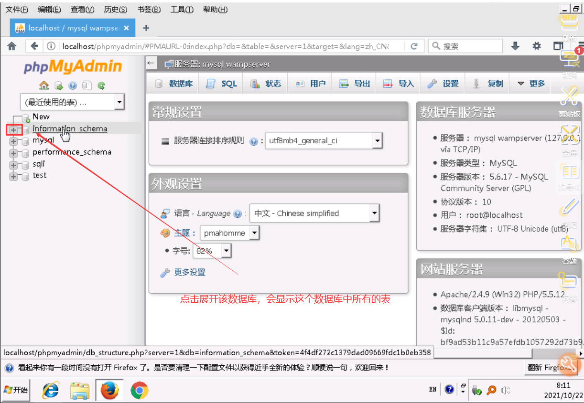Go back with the Firefox back arrow
This screenshot has width=584, height=403.
[34, 46]
